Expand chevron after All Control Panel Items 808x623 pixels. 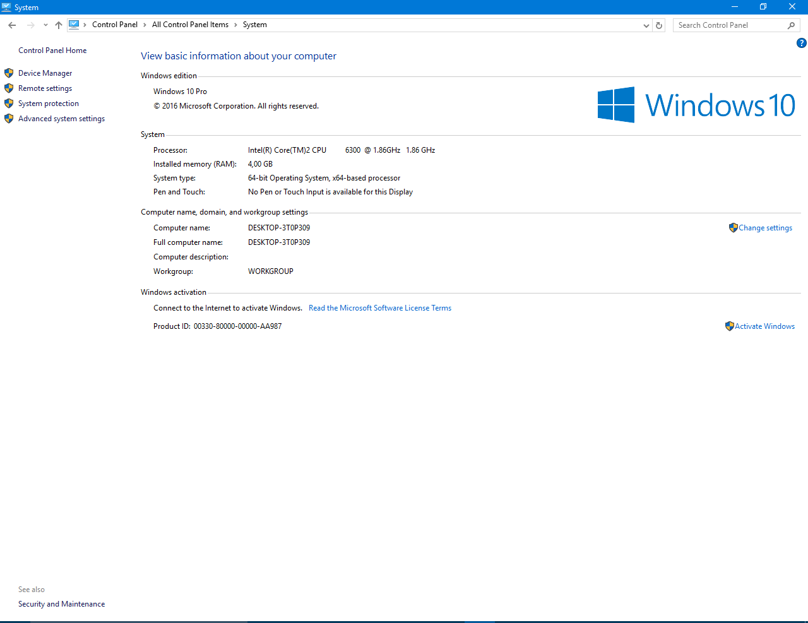coord(235,25)
